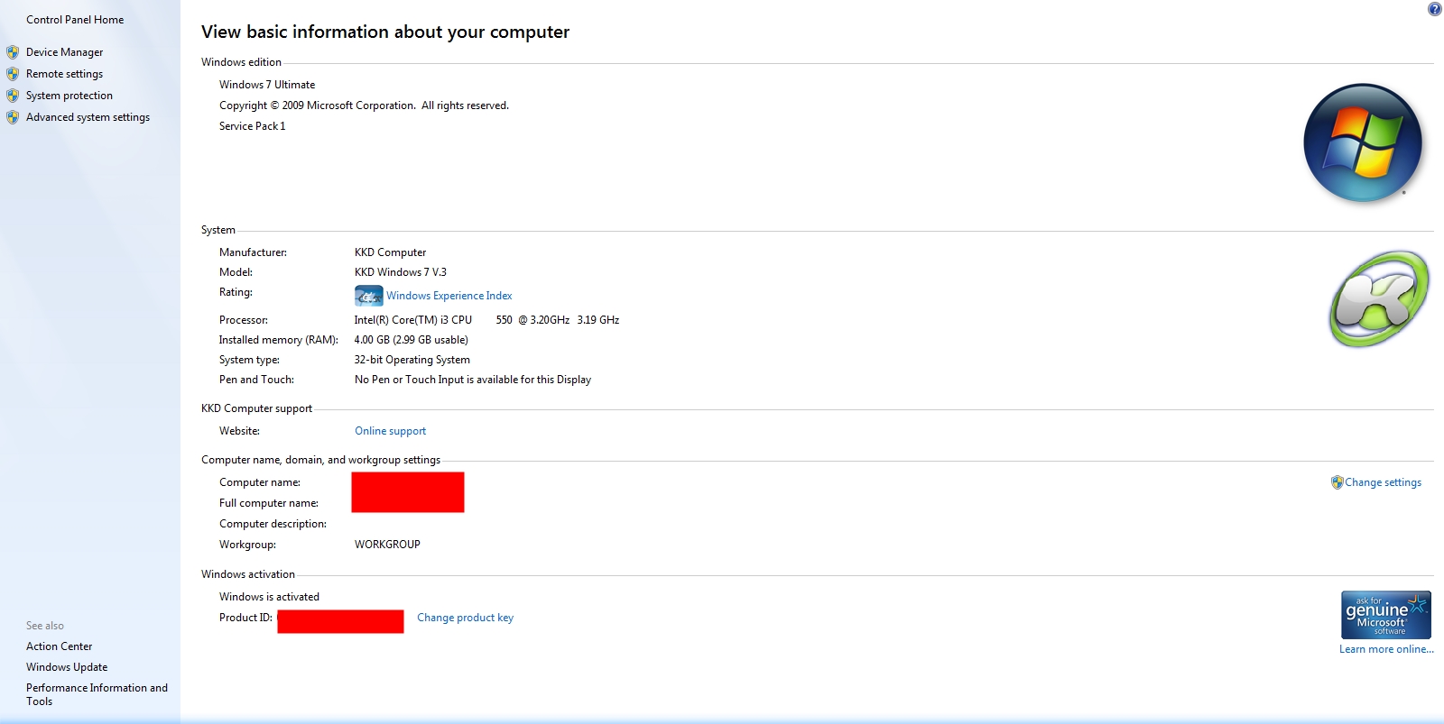The width and height of the screenshot is (1444, 724).
Task: Click the '4.00 GB (2.99 GB usable)' memory value
Action: point(411,340)
